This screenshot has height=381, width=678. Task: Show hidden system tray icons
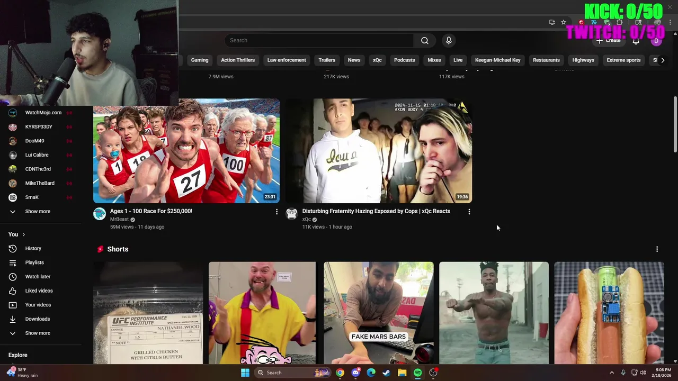click(611, 373)
